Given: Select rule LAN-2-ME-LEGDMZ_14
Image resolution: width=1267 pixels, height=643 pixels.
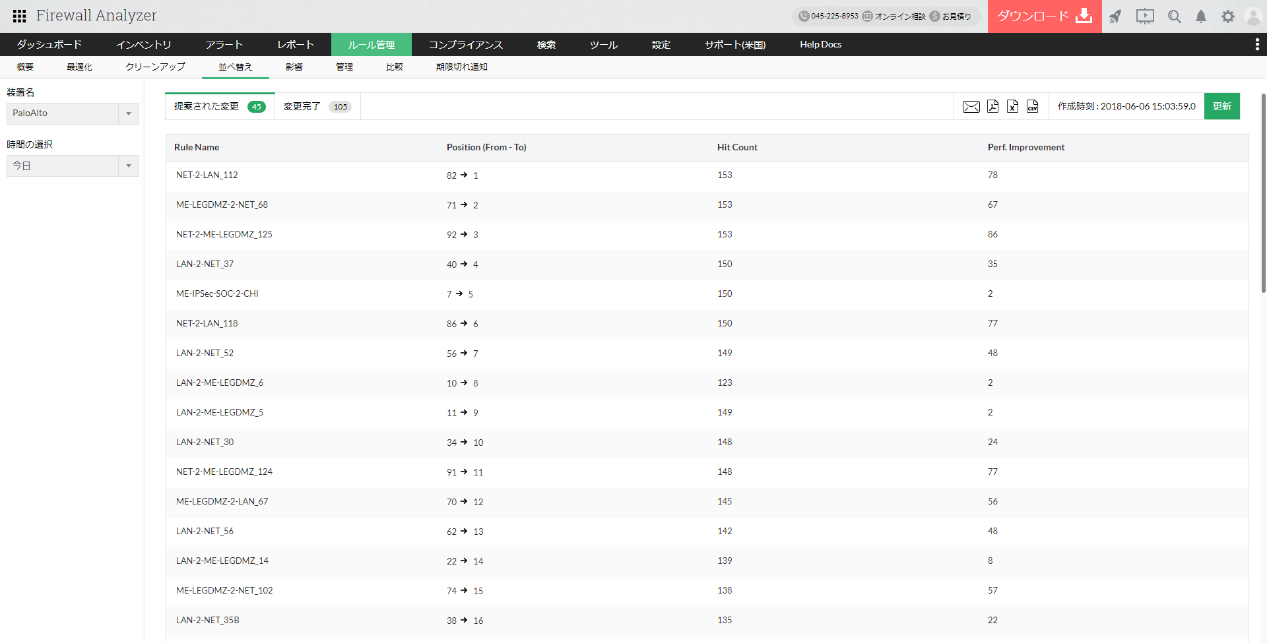Looking at the screenshot, I should (x=222, y=561).
